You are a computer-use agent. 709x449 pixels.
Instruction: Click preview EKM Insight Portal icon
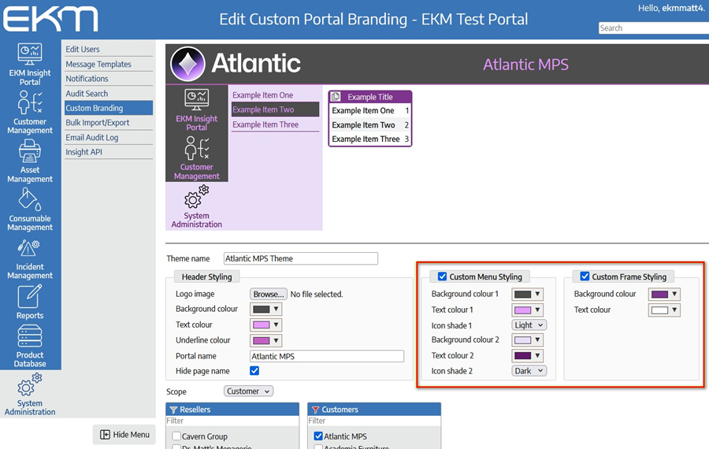pyautogui.click(x=197, y=100)
